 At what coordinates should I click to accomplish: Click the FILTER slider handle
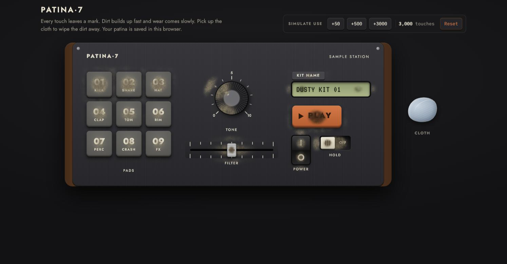(x=231, y=150)
